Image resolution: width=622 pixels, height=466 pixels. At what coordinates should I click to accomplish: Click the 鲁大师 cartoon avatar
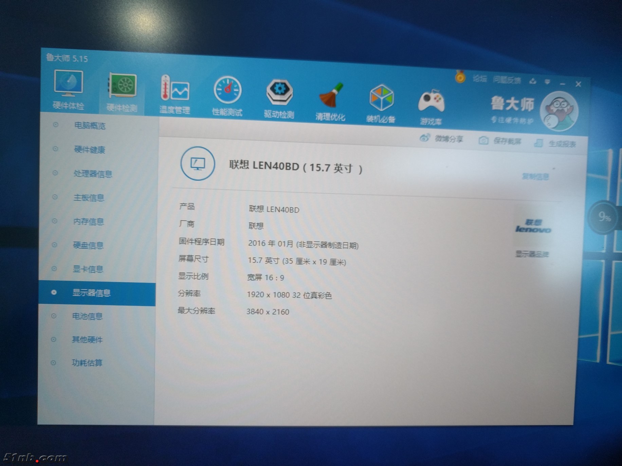click(x=559, y=112)
